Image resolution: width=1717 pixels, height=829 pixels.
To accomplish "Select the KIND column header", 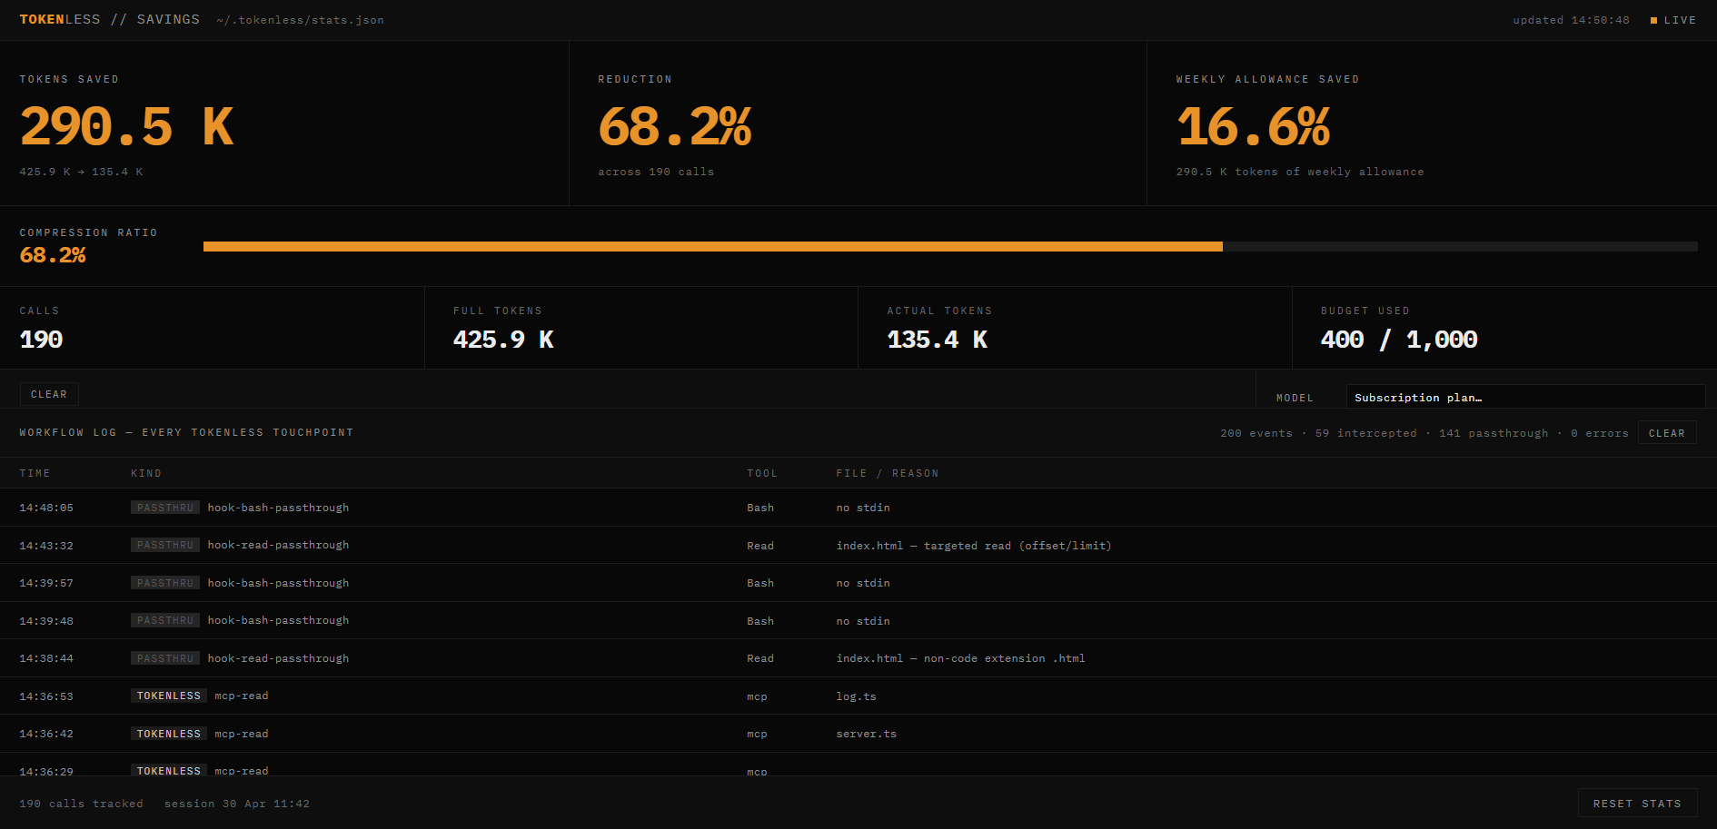I will tap(146, 473).
